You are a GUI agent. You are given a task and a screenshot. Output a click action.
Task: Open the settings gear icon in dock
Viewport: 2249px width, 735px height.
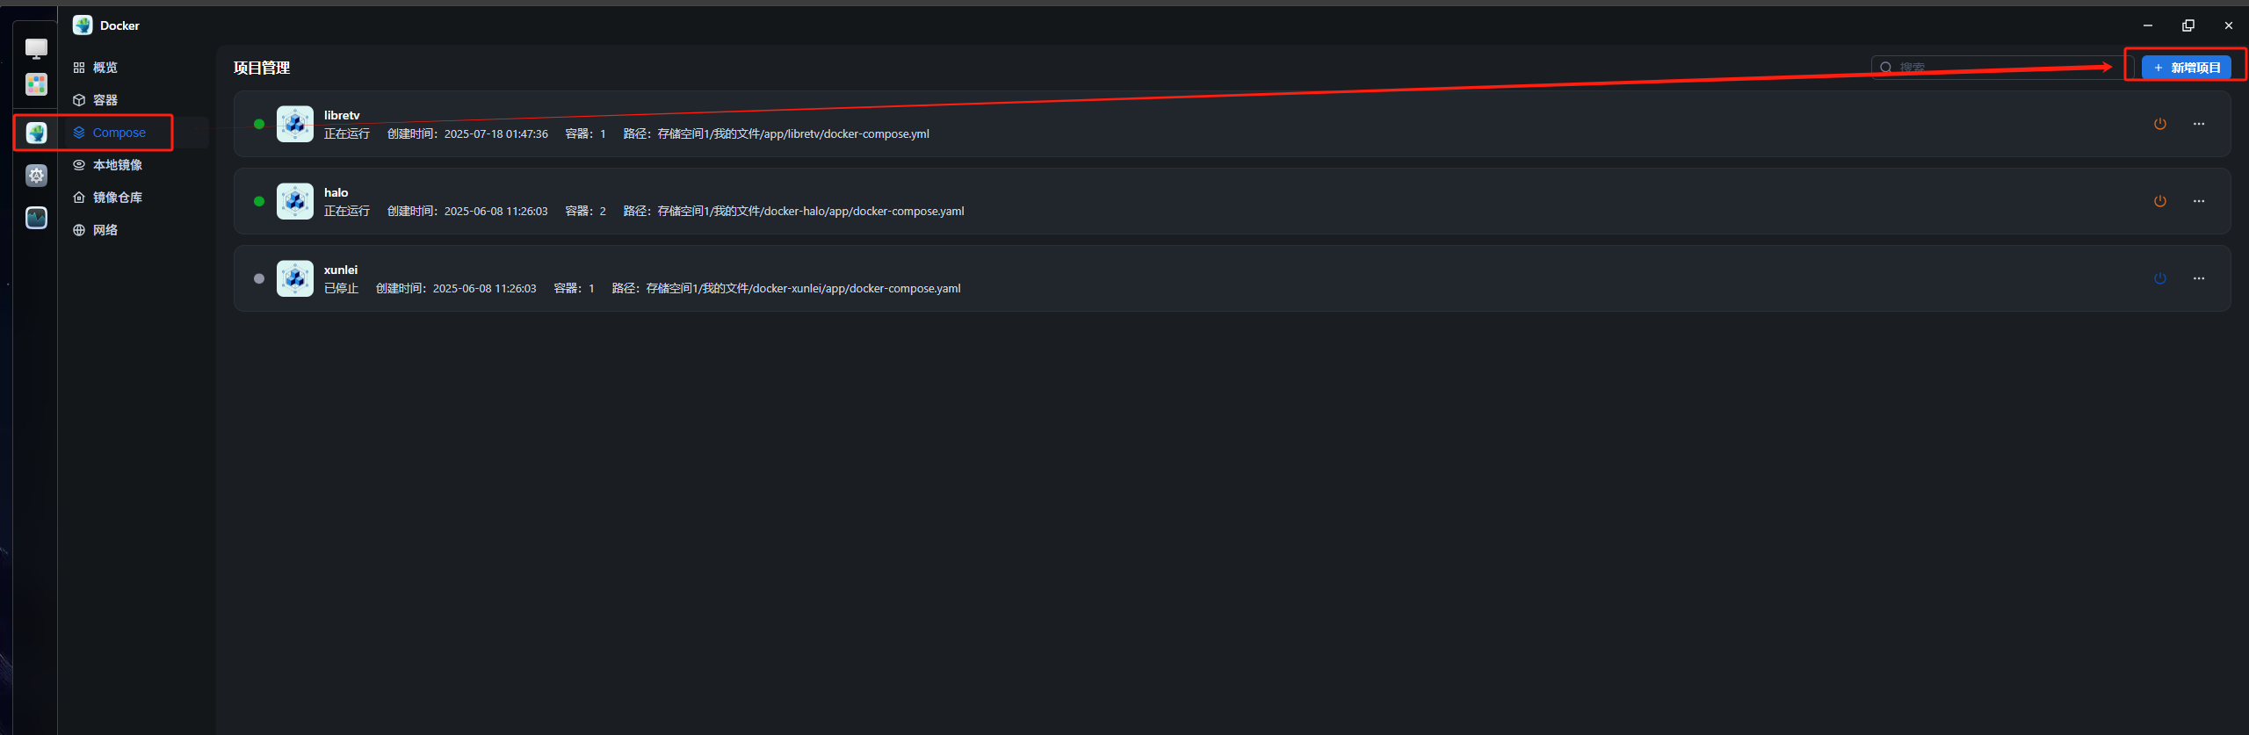pyautogui.click(x=36, y=176)
